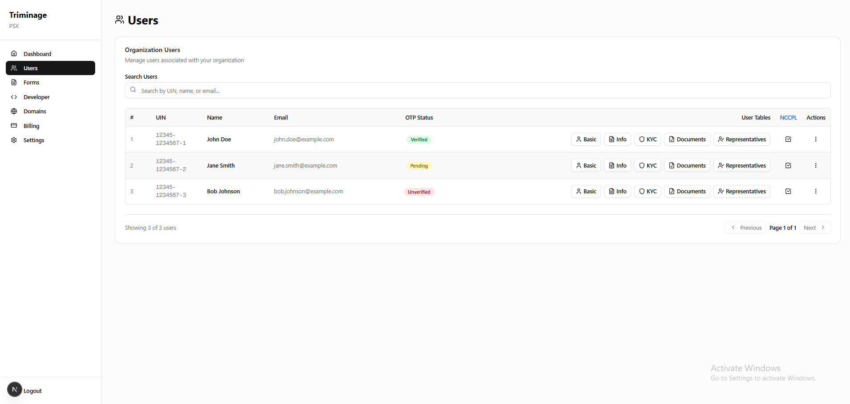Toggle Jane Smith's NCCPL checkbox
The image size is (850, 404).
(x=788, y=165)
